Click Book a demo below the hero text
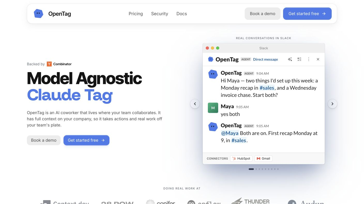 [x=44, y=140]
